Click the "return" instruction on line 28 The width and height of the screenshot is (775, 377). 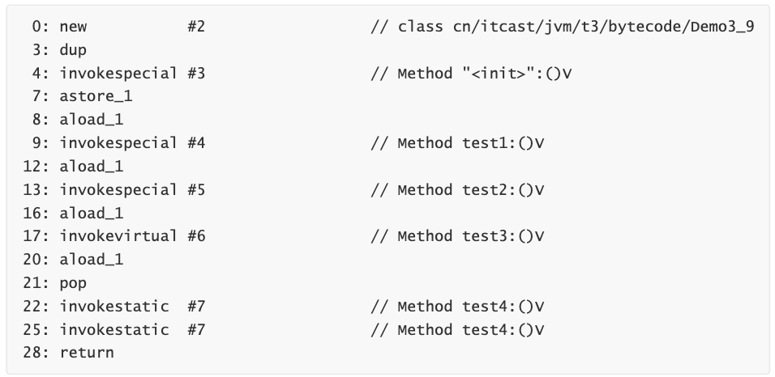click(87, 353)
